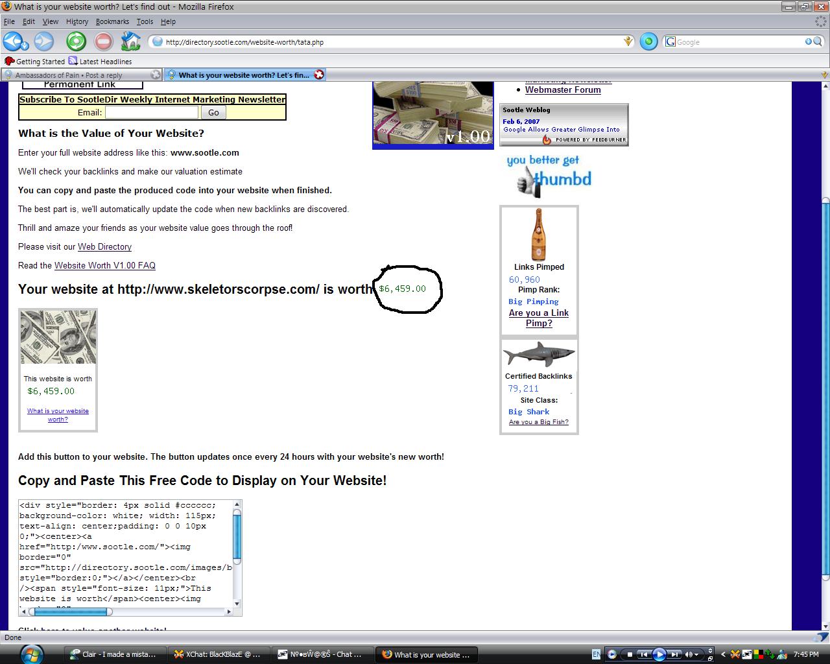Click the newsletter Email input field
830x664 pixels.
click(x=152, y=112)
